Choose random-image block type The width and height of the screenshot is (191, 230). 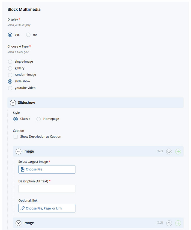[10, 75]
